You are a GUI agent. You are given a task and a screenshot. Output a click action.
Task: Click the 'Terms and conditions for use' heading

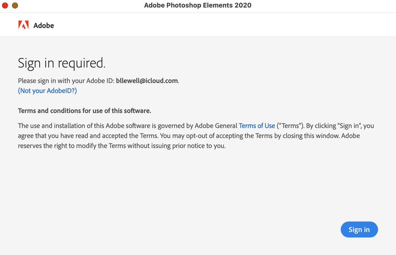click(x=84, y=111)
